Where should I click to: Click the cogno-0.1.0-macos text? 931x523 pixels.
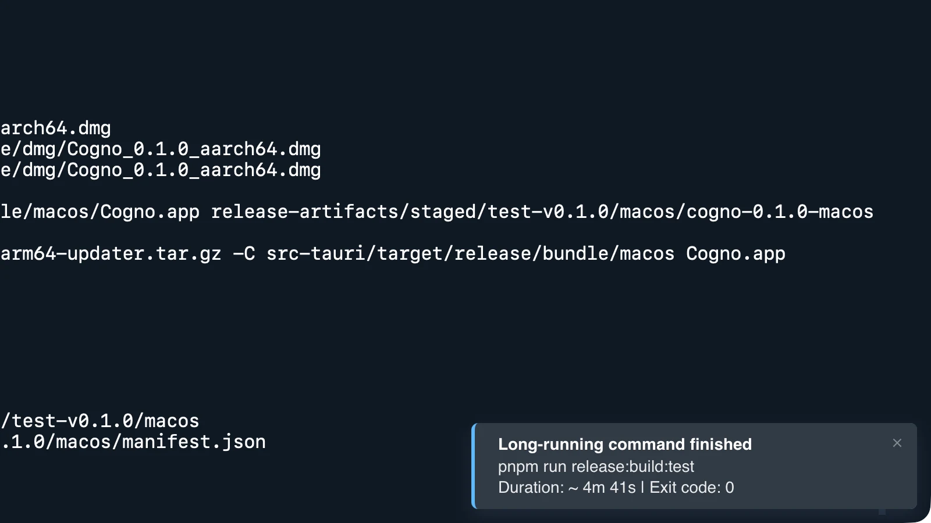[780, 211]
